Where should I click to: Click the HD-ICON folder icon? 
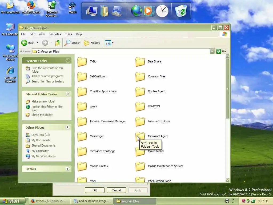pyautogui.click(x=140, y=107)
